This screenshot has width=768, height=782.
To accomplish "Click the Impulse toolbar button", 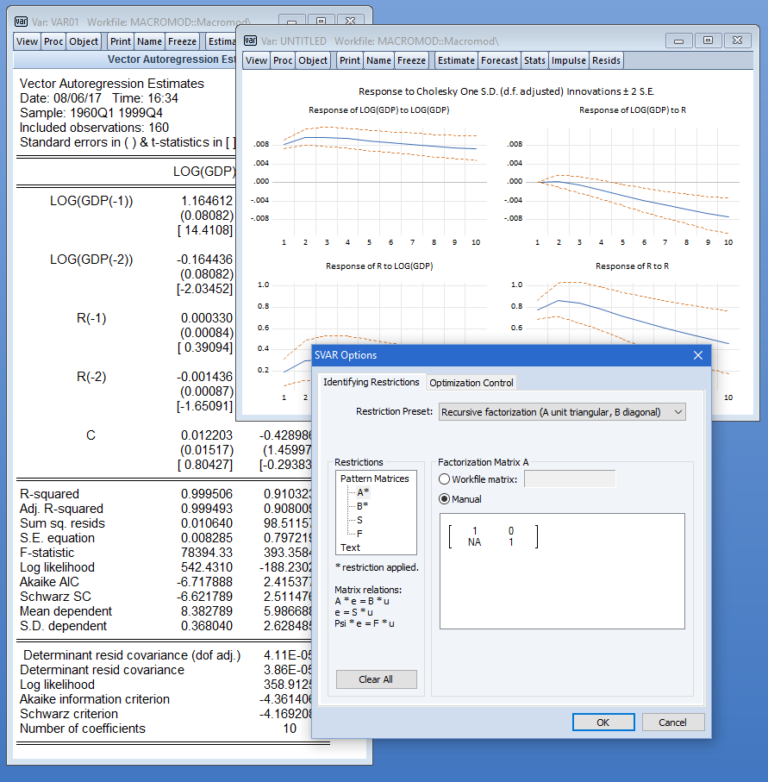I will pos(568,60).
